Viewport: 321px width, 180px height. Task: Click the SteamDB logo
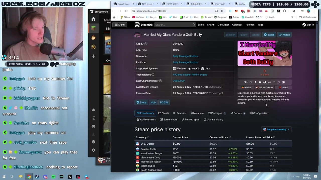click(143, 24)
